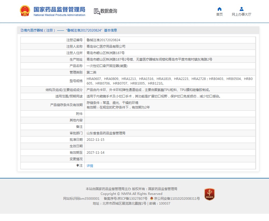Click 国家药品监督管理局 header title
This screenshot has height=221, width=269.
(x=59, y=9)
